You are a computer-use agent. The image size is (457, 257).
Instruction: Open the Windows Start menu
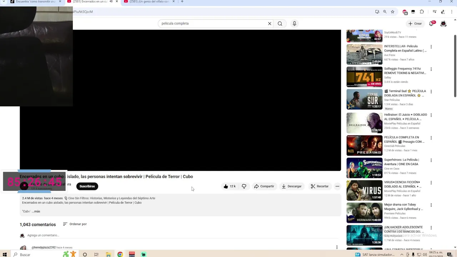pos(5,255)
